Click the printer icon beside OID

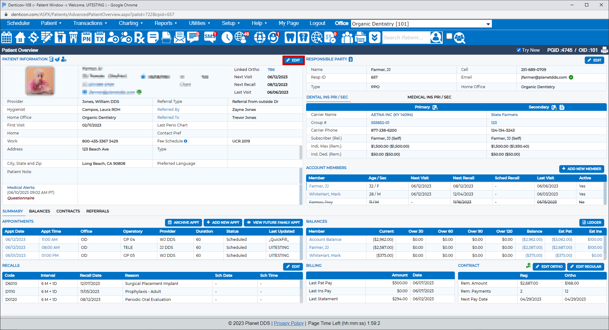604,50
